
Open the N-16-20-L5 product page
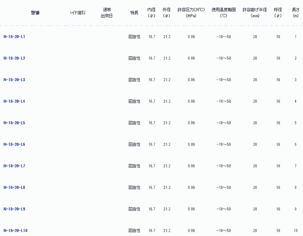click(14, 123)
